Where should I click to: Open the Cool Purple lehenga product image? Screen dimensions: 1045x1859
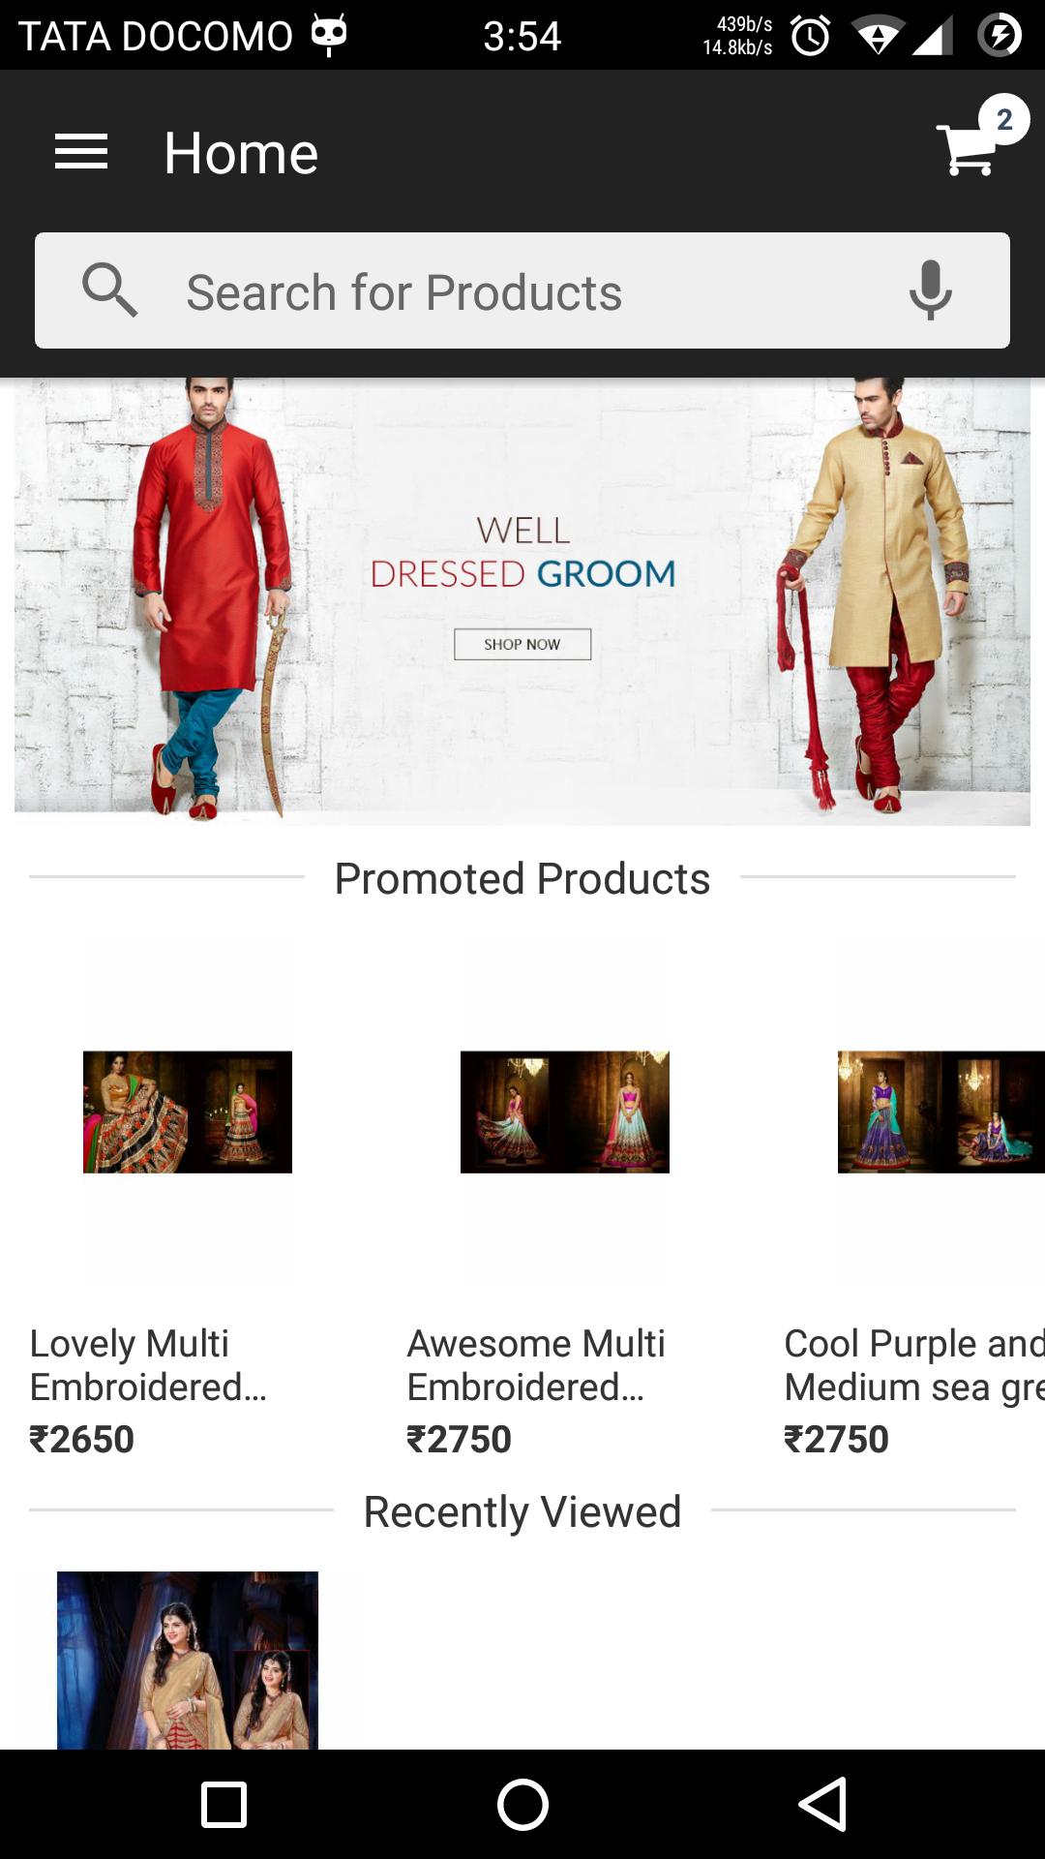point(941,1112)
